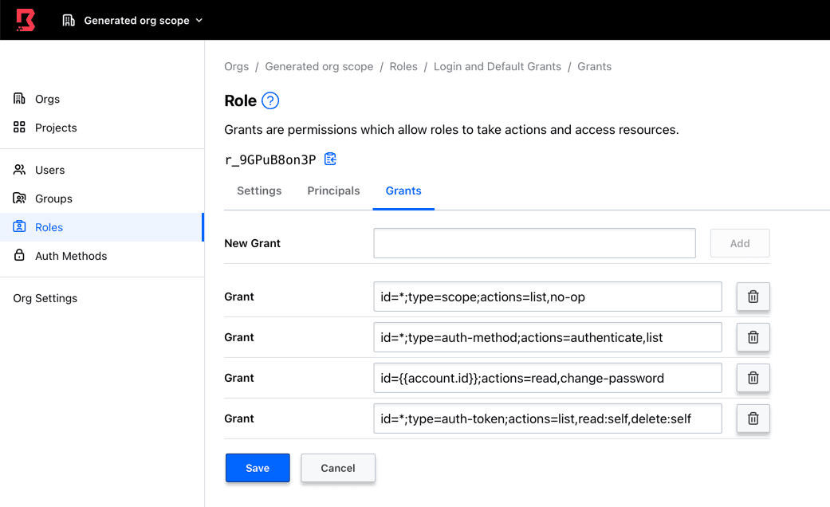Delete the auth-token grant
Screen dimensions: 830x507
[753, 419]
